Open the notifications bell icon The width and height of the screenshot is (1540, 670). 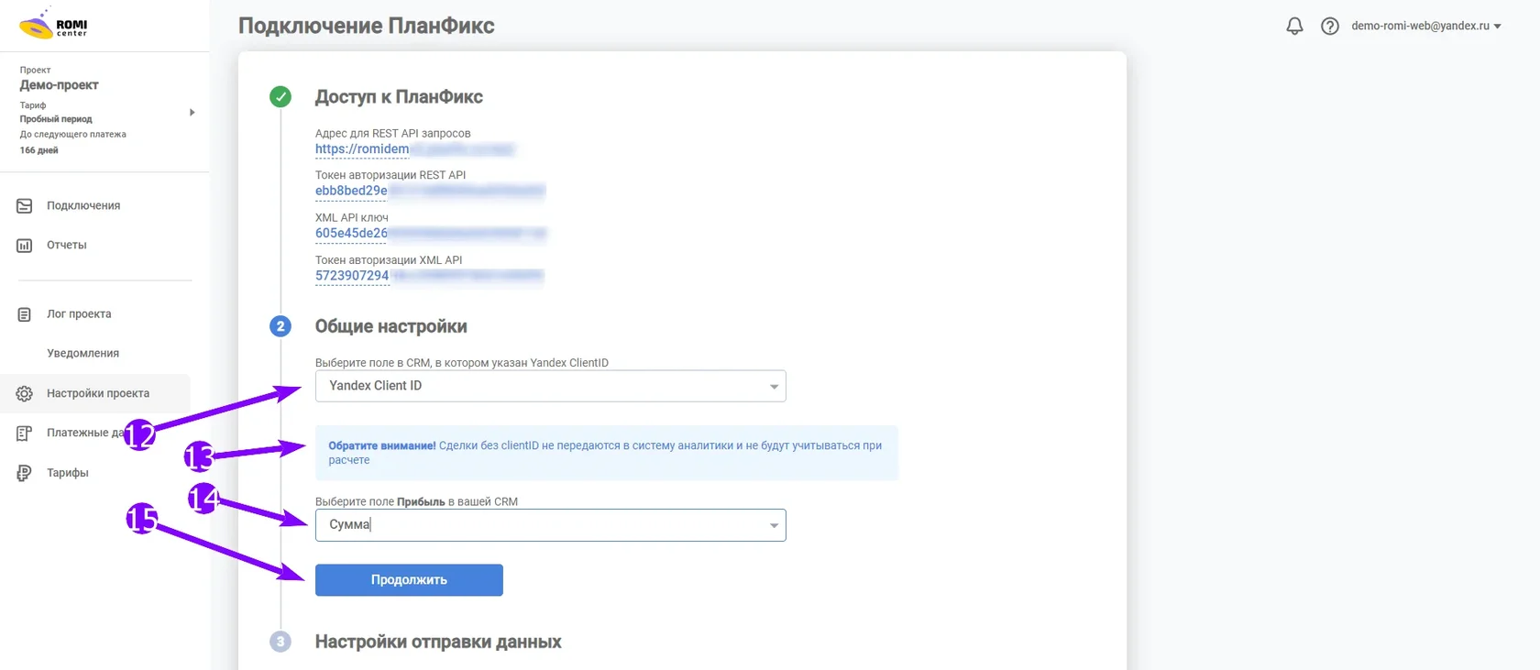pos(1294,26)
